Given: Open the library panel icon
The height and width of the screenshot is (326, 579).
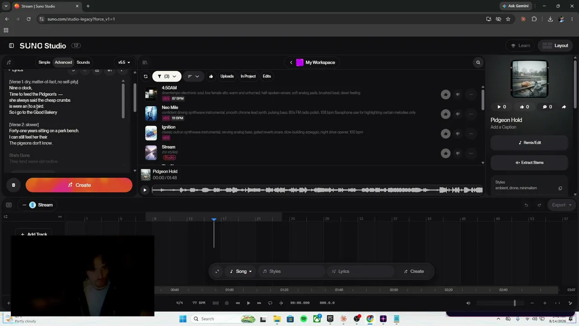Looking at the screenshot, I should [x=145, y=62].
